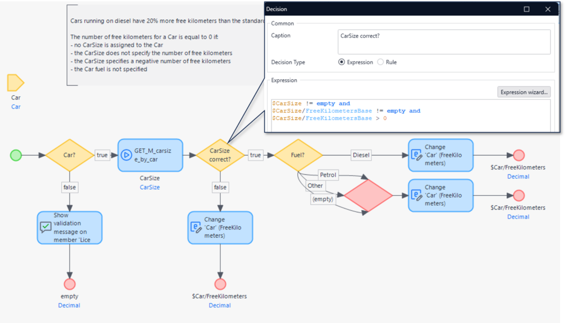Click the 'Petrol' flow label
The width and height of the screenshot is (565, 323).
(x=328, y=174)
